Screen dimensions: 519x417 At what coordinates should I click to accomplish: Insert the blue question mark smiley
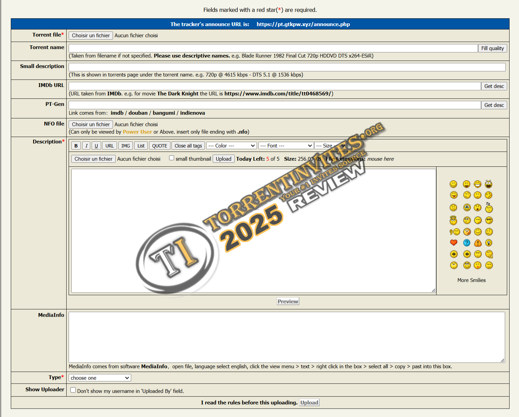pos(467,243)
